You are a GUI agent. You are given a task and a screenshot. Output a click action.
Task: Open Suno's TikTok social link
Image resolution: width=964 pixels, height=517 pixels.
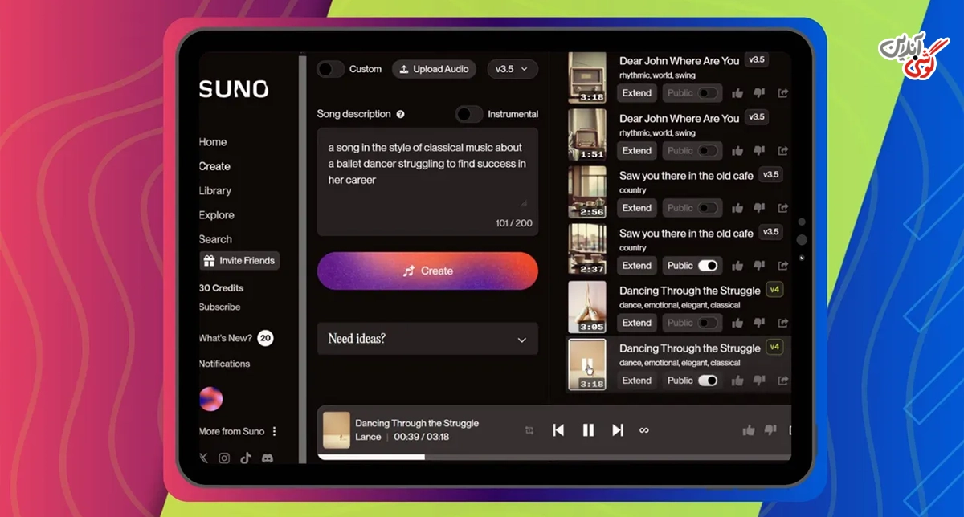(x=246, y=458)
